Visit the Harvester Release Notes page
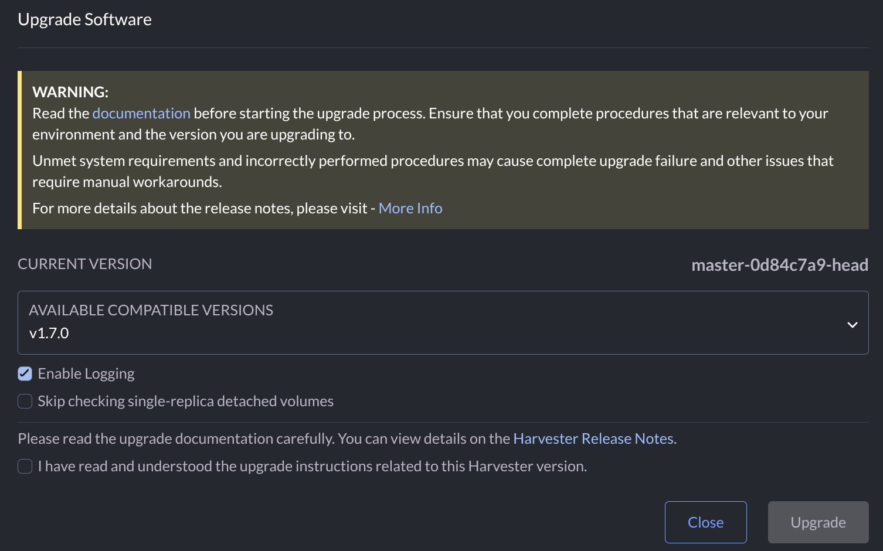This screenshot has height=551, width=883. coord(593,438)
